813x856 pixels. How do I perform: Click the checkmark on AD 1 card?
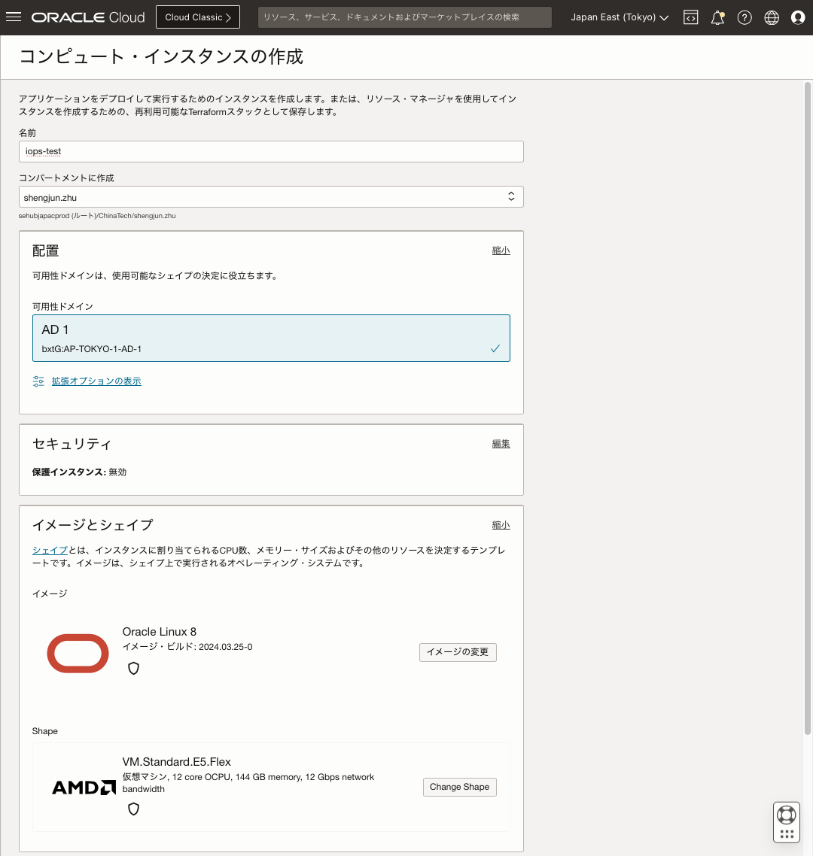pos(495,348)
